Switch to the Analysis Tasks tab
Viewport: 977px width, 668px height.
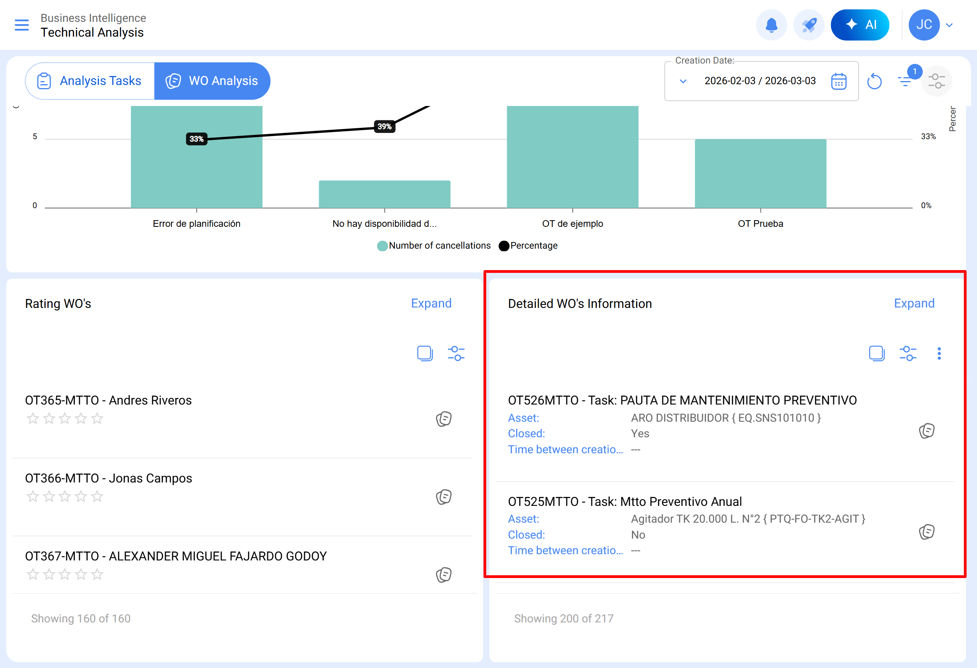(90, 81)
